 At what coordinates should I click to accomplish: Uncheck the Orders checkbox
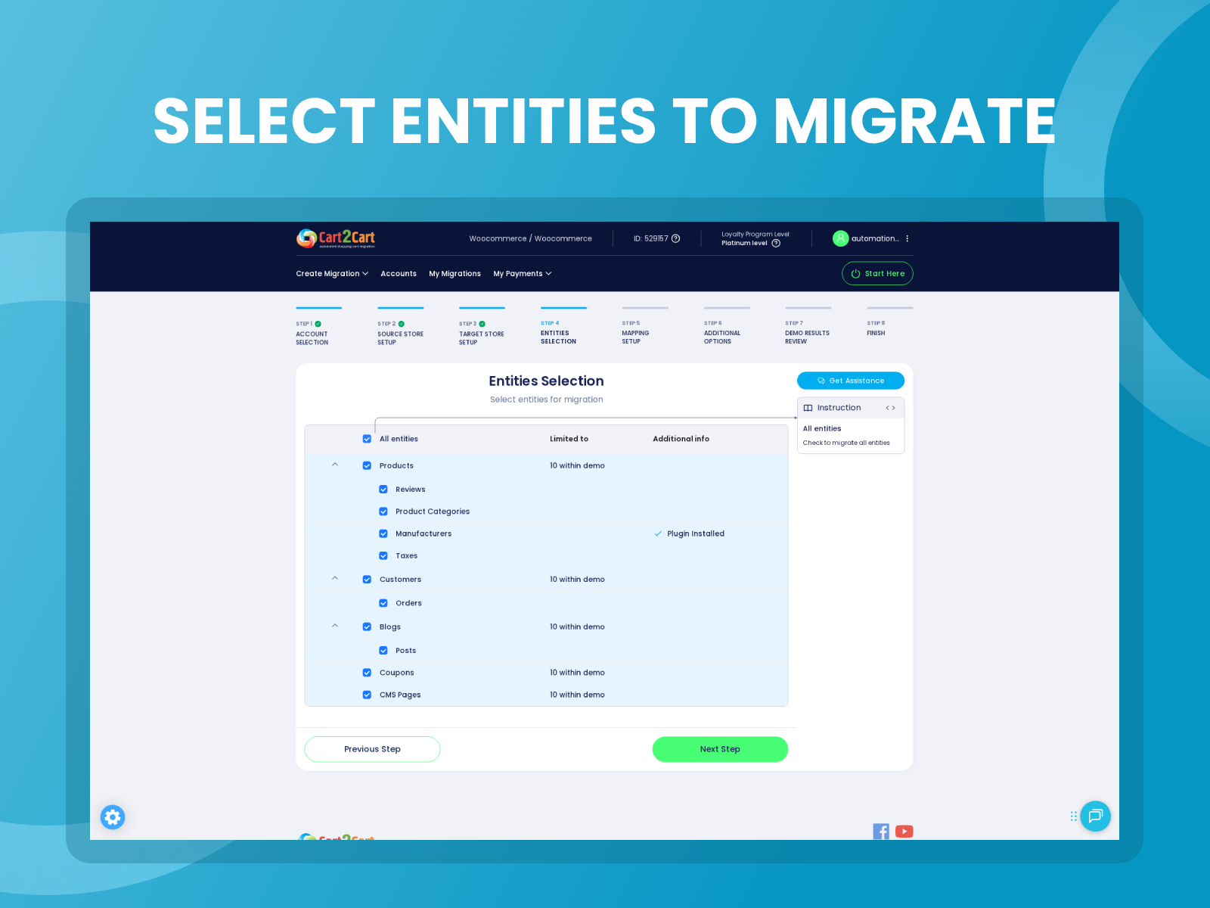coord(383,603)
